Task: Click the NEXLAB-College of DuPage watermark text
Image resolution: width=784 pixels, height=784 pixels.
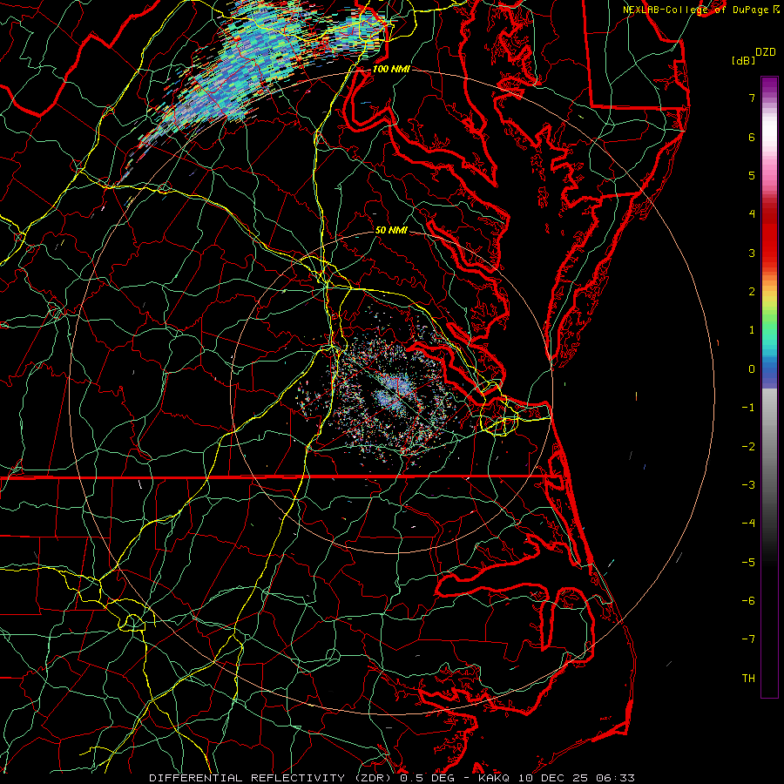Action: 695,10
